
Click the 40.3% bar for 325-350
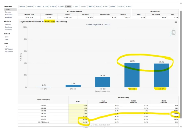point(132,75)
